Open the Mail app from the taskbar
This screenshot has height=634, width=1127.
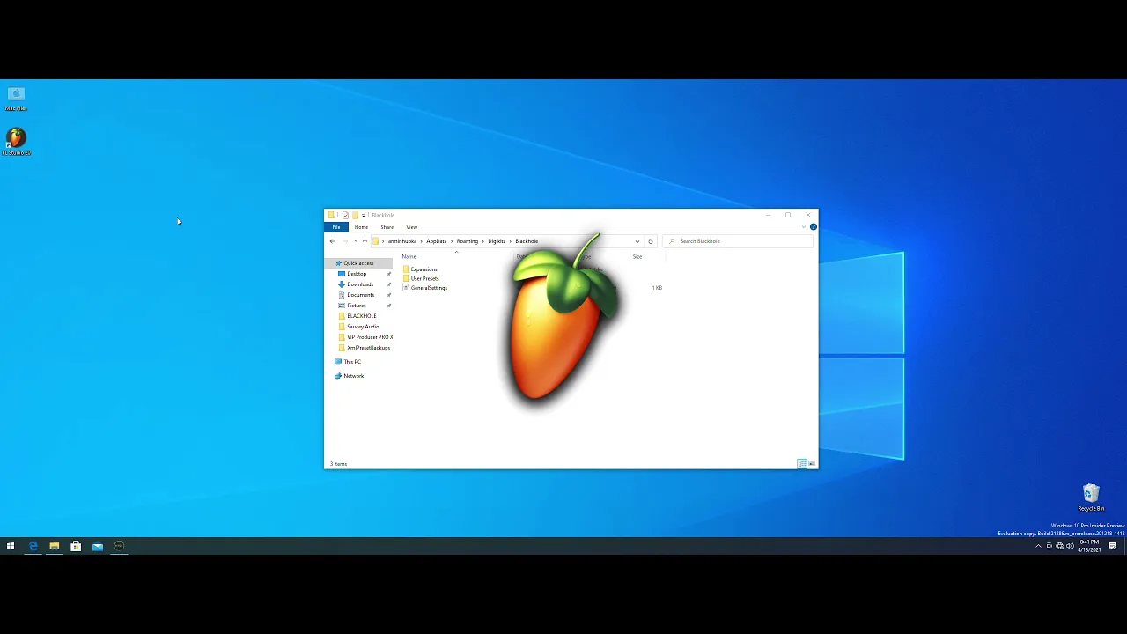click(x=98, y=546)
